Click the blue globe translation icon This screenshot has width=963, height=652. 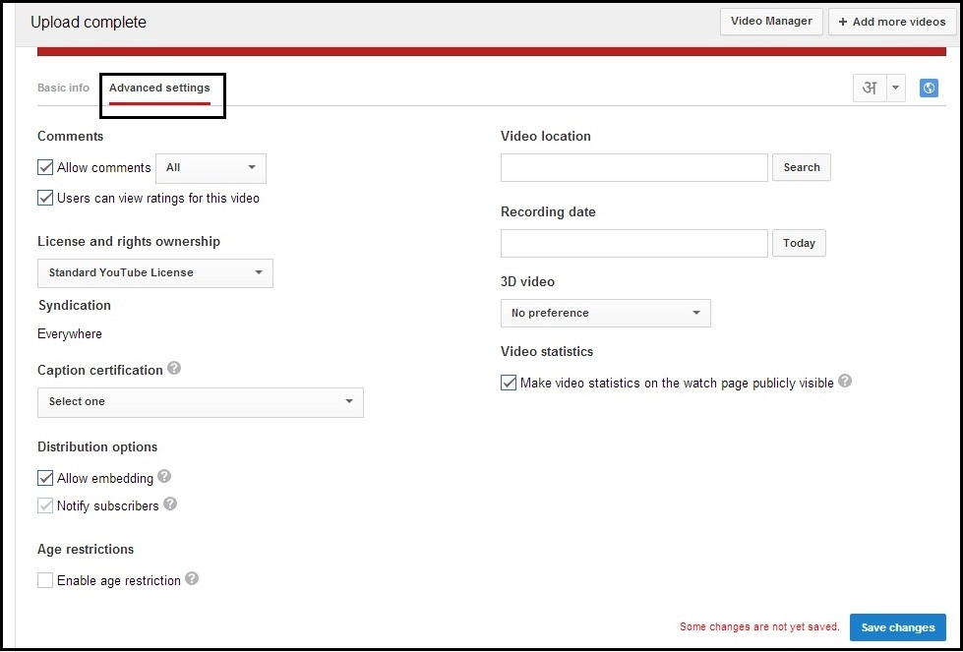(929, 88)
